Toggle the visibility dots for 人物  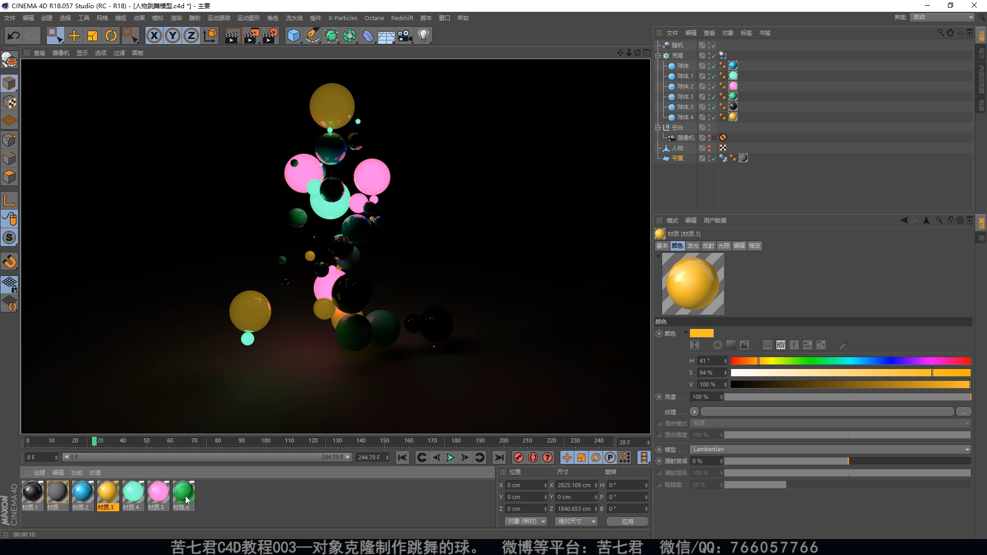[x=709, y=148]
